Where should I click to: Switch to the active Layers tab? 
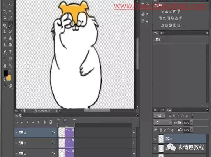pos(169,110)
